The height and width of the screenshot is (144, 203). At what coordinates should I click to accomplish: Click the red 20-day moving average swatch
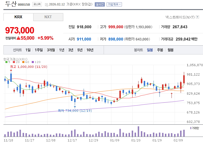tap(14, 62)
